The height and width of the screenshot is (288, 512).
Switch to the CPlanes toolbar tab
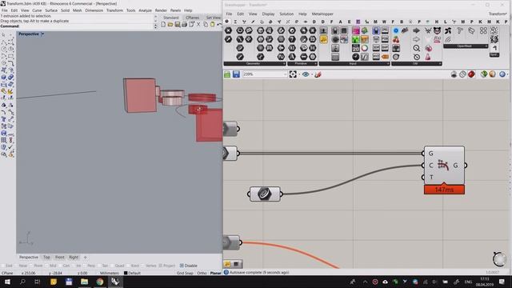coord(192,18)
